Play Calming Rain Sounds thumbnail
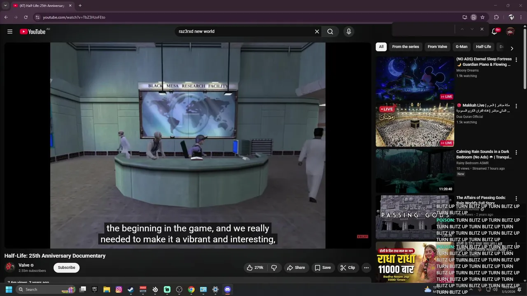 click(x=415, y=171)
